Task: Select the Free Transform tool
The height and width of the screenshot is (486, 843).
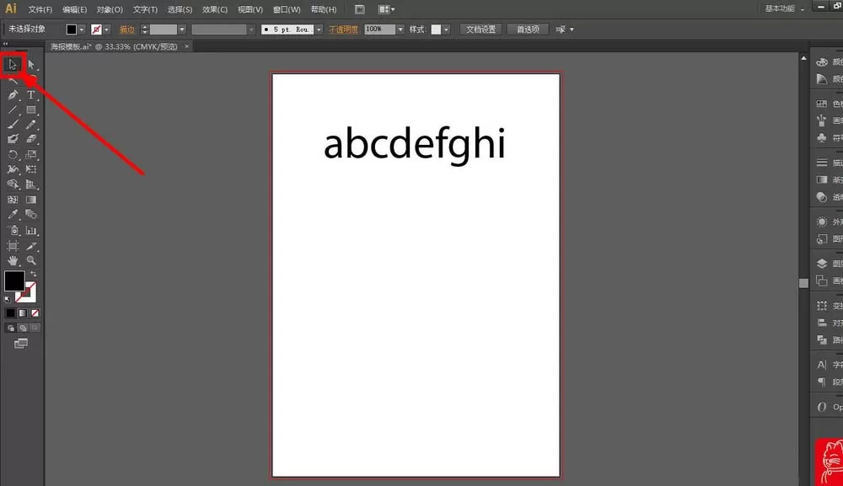Action: click(31, 169)
